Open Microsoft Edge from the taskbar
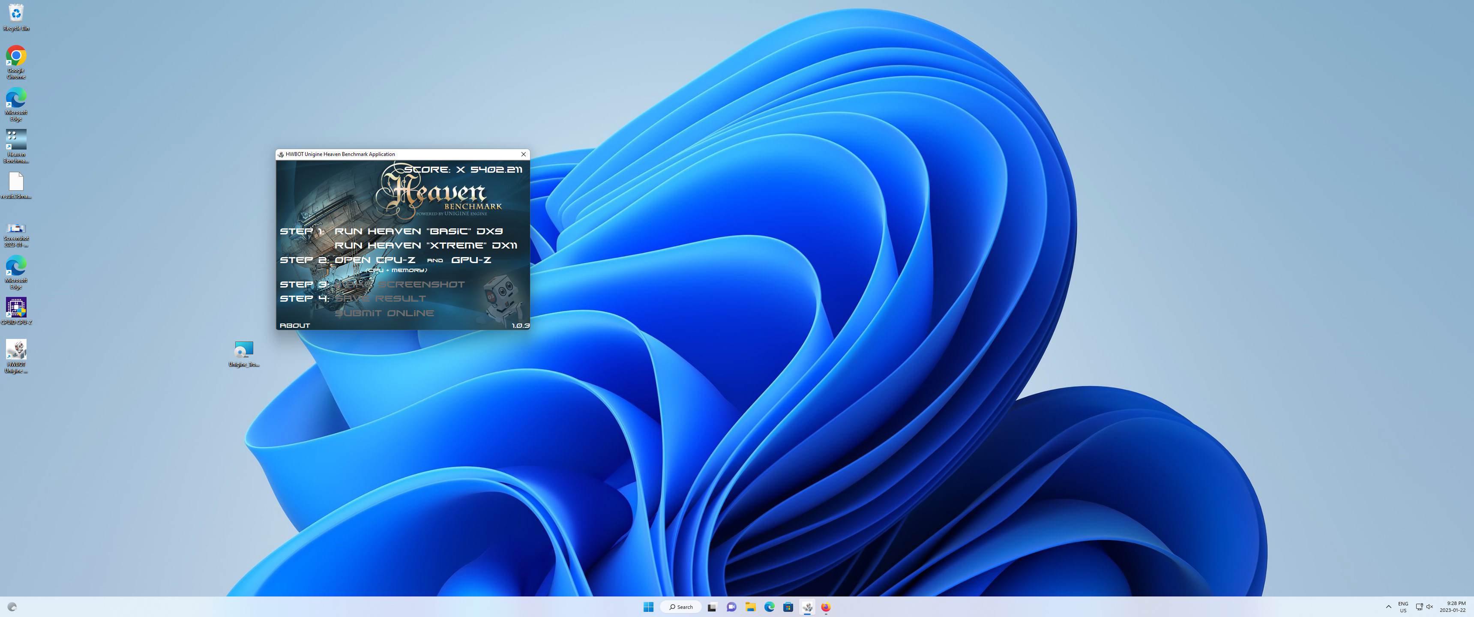The image size is (1474, 617). [x=769, y=607]
